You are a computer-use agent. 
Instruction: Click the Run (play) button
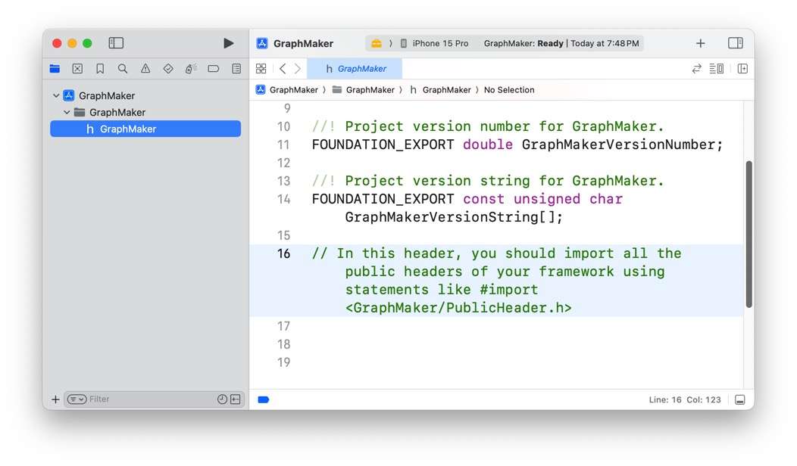point(228,43)
